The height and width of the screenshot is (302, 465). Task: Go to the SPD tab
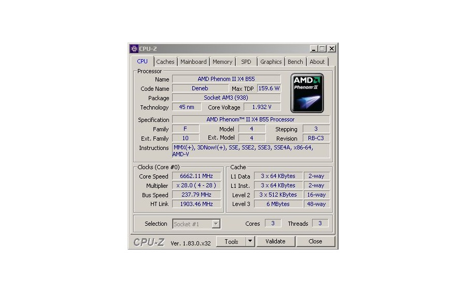(246, 62)
